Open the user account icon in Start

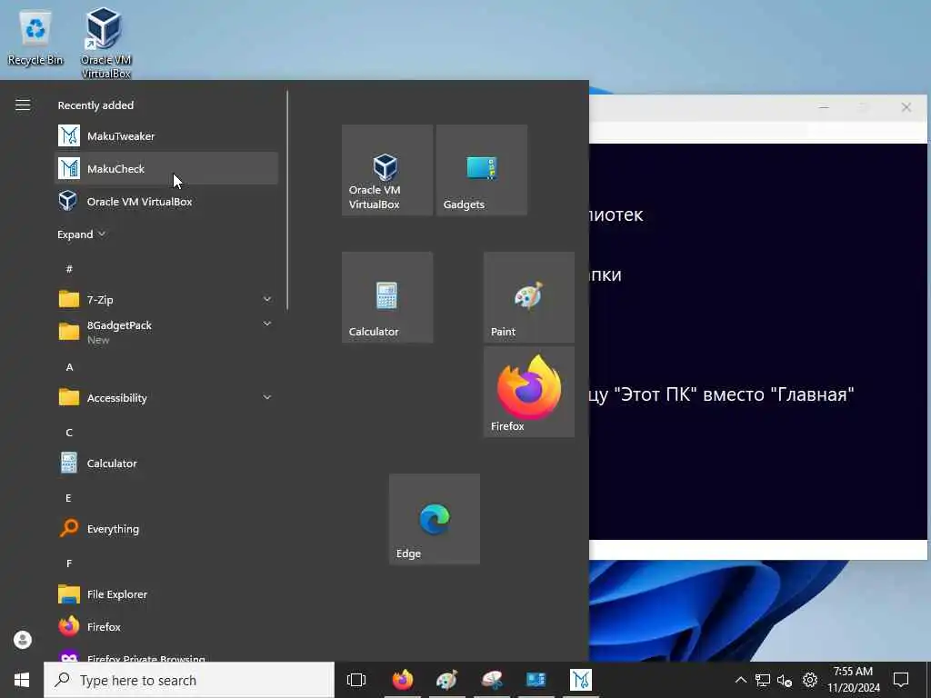23,640
